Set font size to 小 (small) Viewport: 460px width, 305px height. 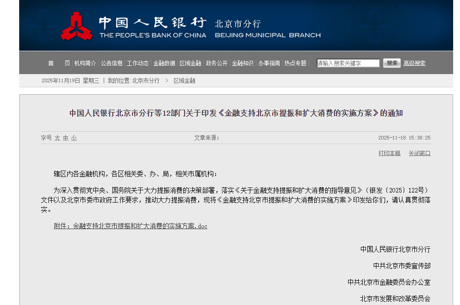pyautogui.click(x=74, y=138)
